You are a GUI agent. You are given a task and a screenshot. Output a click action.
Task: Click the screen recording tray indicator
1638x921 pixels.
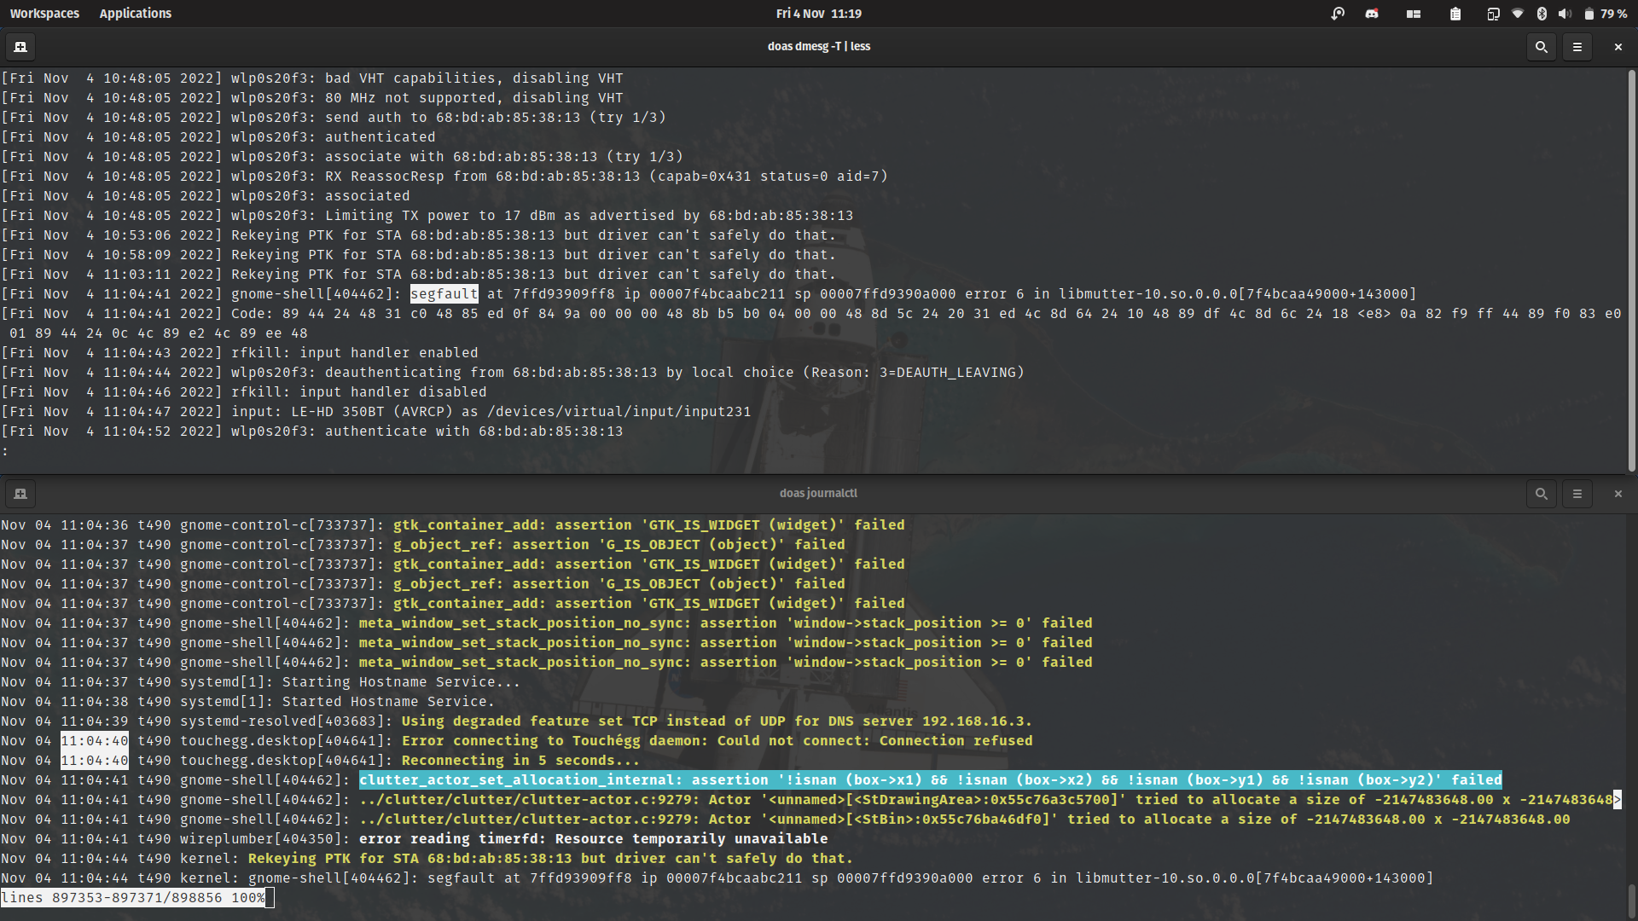[1338, 14]
